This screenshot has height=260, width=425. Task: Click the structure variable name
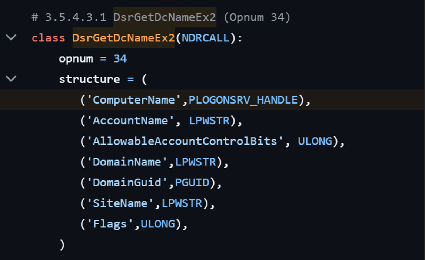pos(89,79)
